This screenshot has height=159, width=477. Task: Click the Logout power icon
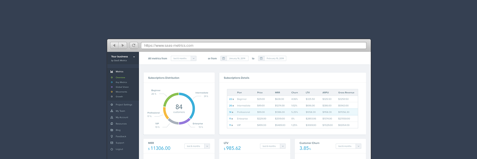tap(112, 149)
